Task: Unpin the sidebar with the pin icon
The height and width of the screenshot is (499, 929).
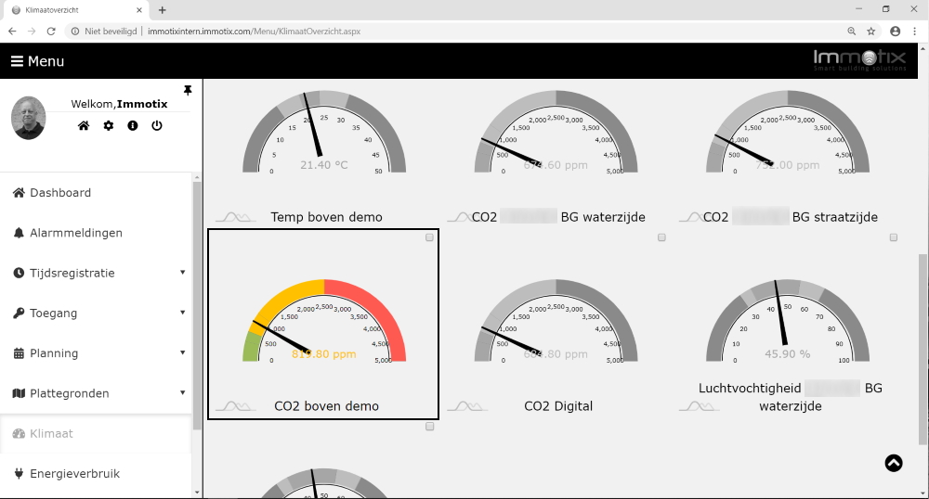Action: [188, 90]
